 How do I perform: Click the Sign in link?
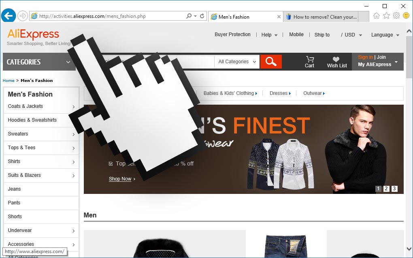click(x=365, y=57)
